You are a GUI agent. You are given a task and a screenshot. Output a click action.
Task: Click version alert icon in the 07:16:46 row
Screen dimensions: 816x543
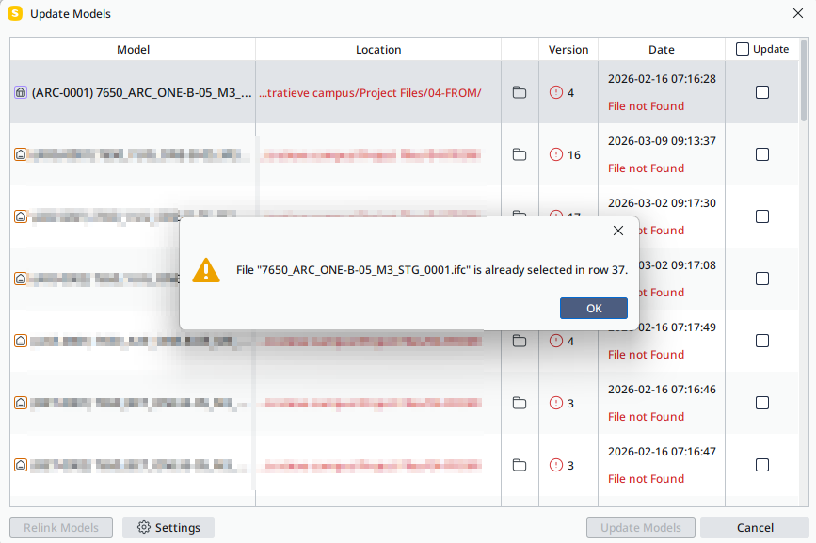click(x=556, y=403)
